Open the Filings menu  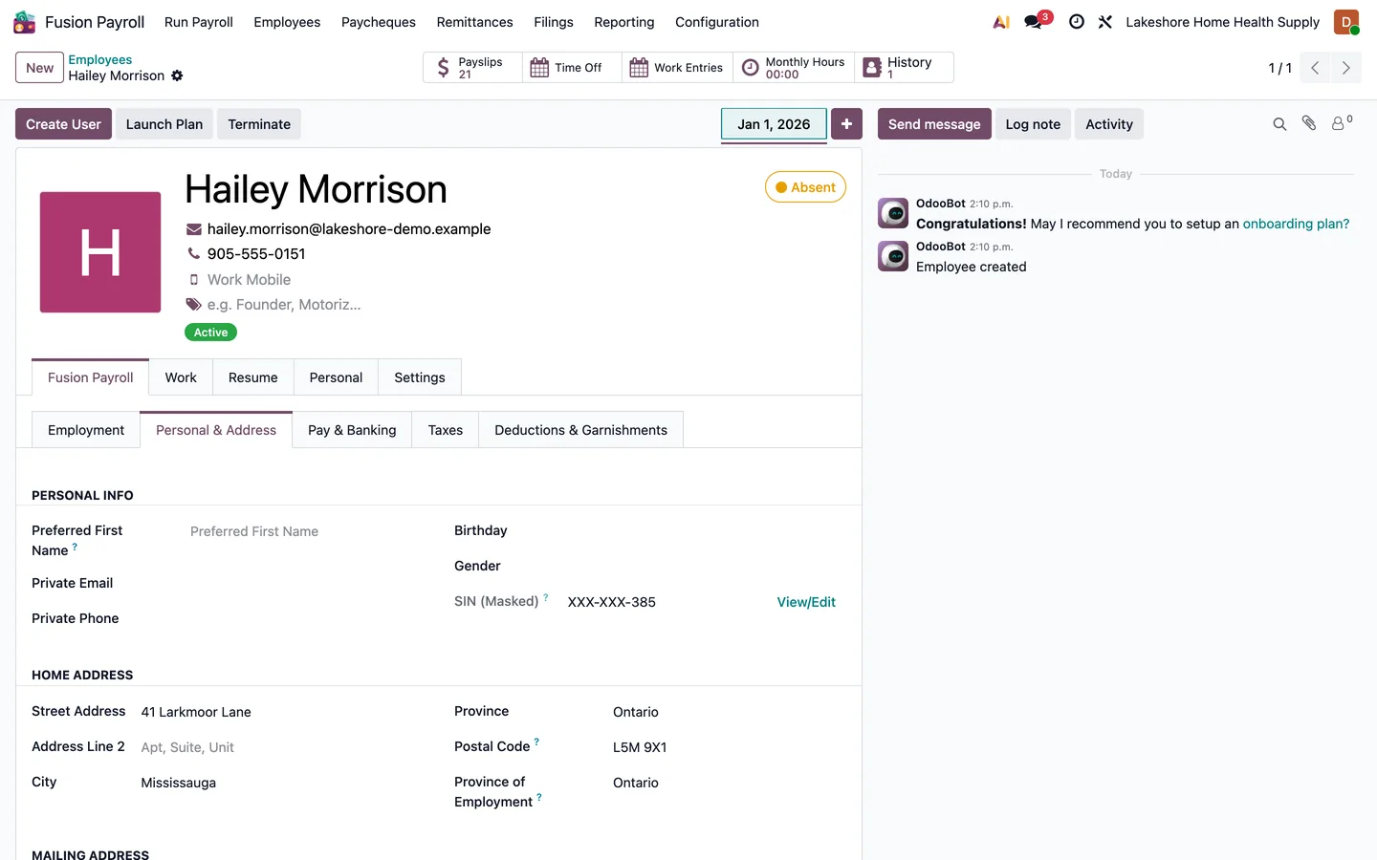(554, 22)
